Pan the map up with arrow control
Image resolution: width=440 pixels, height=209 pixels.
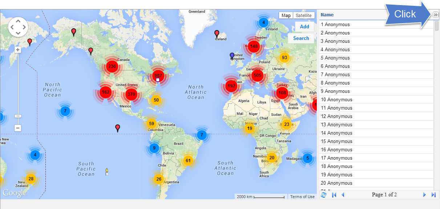[x=18, y=21]
